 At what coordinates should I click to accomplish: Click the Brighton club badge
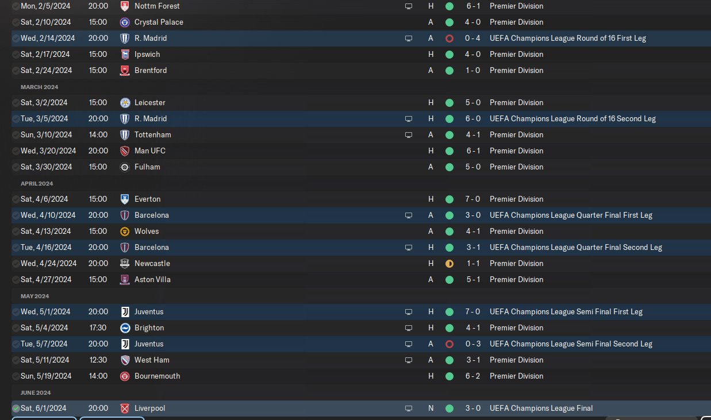coord(125,327)
